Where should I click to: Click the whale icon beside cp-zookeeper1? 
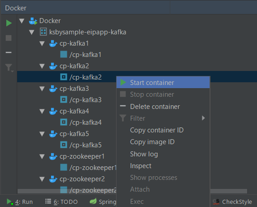tap(53, 156)
